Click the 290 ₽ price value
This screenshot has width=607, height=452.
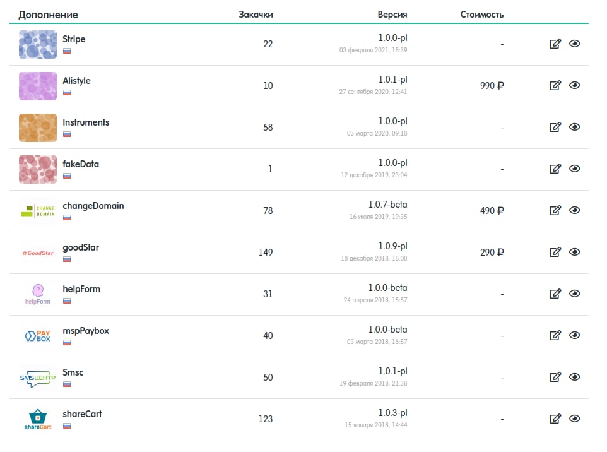coord(492,253)
